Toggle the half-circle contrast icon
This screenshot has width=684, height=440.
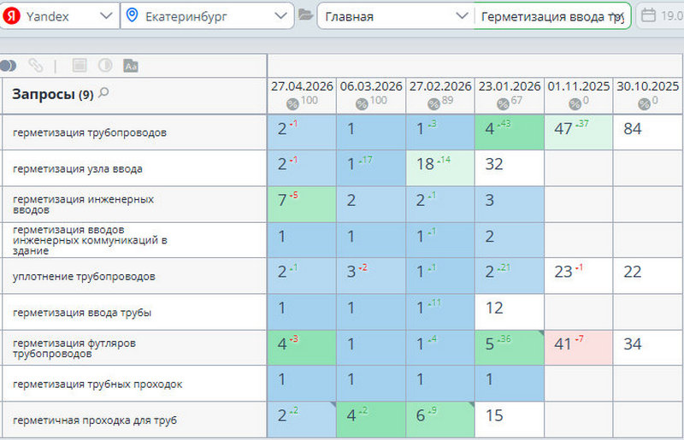(105, 66)
